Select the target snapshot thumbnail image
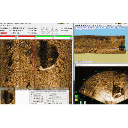This screenshot has height=128, width=128. 8,97
